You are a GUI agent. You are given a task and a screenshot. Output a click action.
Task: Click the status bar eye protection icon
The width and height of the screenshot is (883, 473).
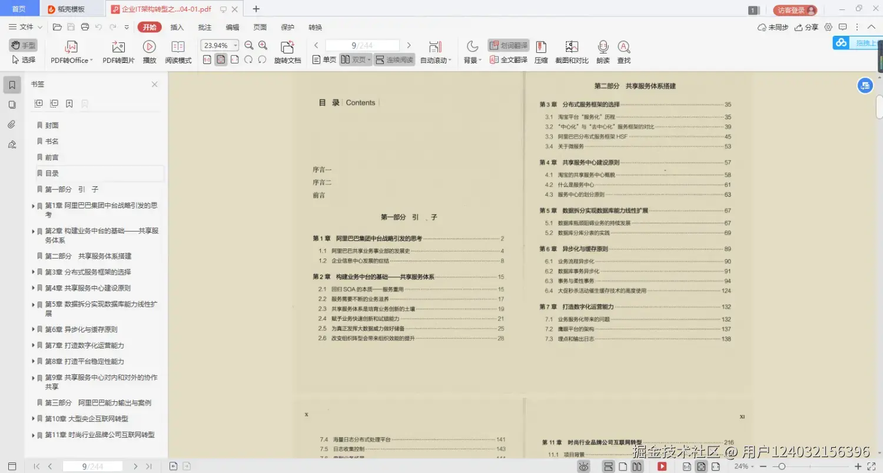(x=583, y=466)
